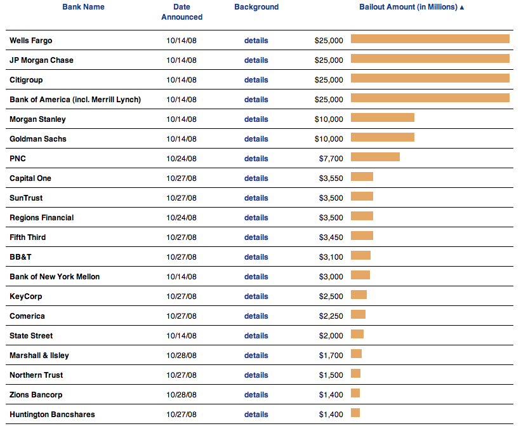Select Zions Bancorp's 10/28/08 date
Screen dimensions: 521x426
pos(181,395)
